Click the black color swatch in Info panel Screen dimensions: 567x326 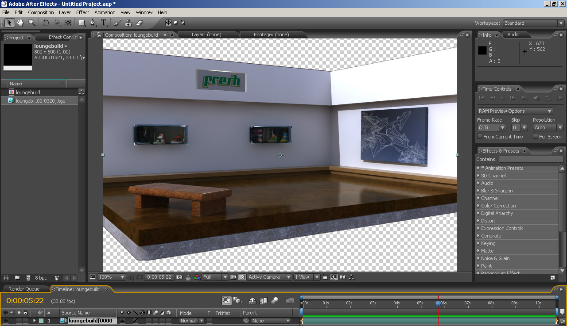pyautogui.click(x=482, y=50)
